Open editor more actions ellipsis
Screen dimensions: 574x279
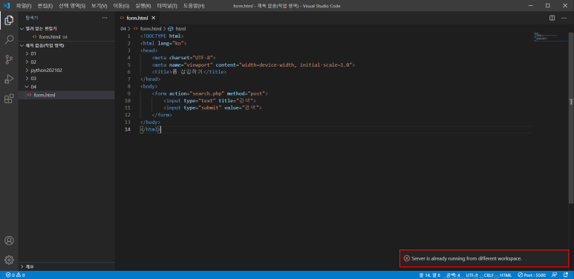click(564, 18)
